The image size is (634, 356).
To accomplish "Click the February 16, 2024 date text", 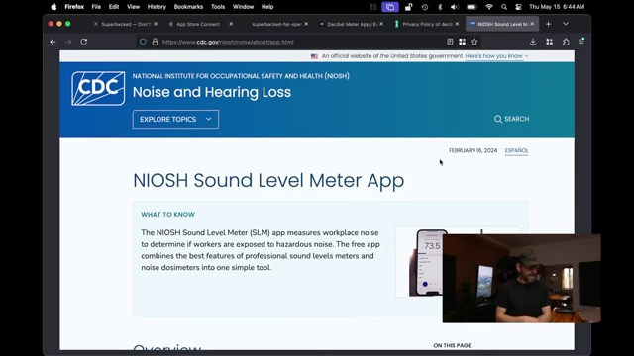I will [x=473, y=150].
